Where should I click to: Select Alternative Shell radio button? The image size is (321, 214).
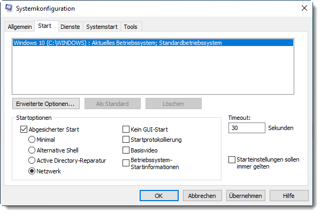[x=32, y=150]
